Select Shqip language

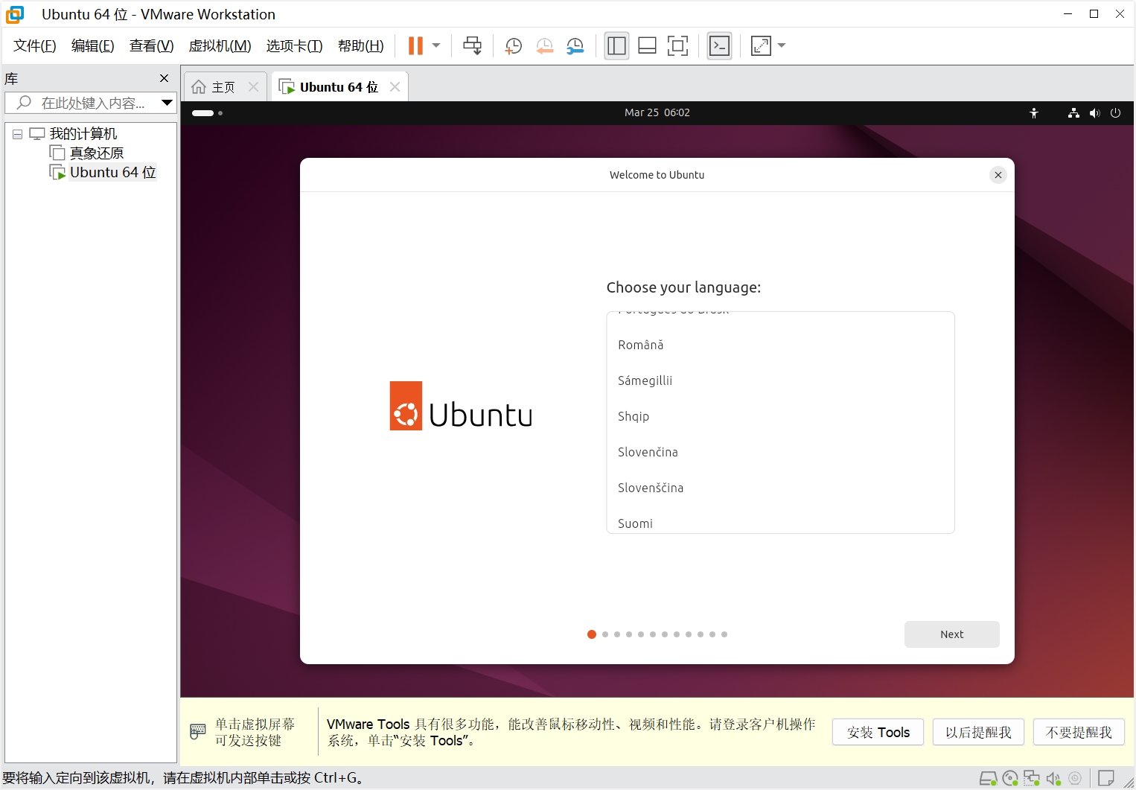point(780,416)
